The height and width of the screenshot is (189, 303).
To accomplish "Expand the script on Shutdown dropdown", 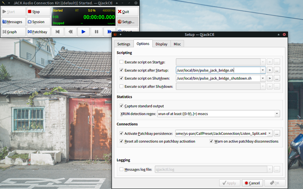I will click(x=263, y=78).
